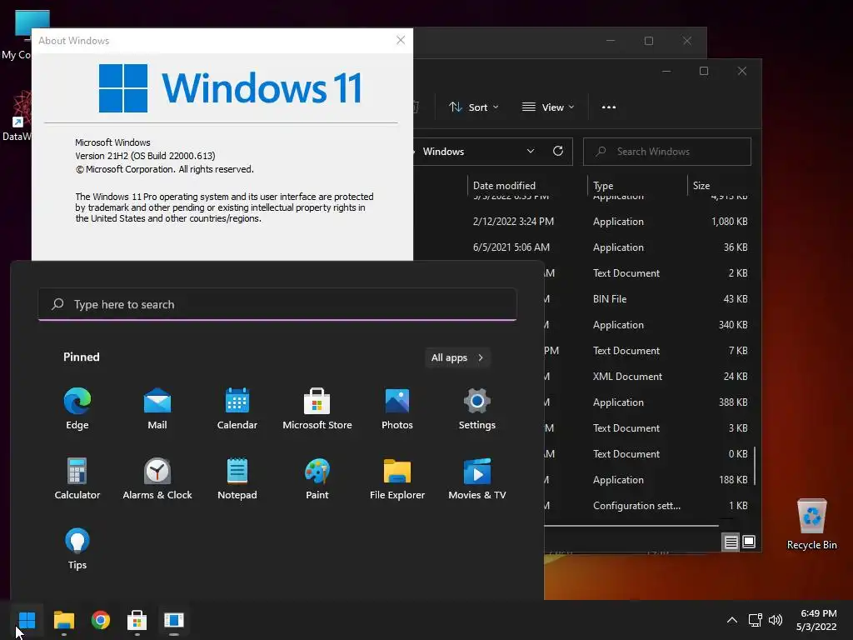Open Alarms & Clock app
This screenshot has height=640, width=853.
click(x=157, y=478)
